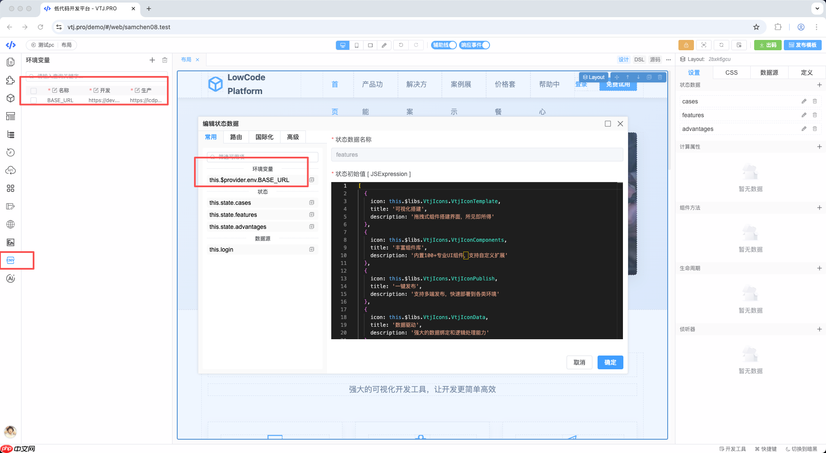Click the undo arrow in the toolbar
826x453 pixels.
(x=401, y=45)
